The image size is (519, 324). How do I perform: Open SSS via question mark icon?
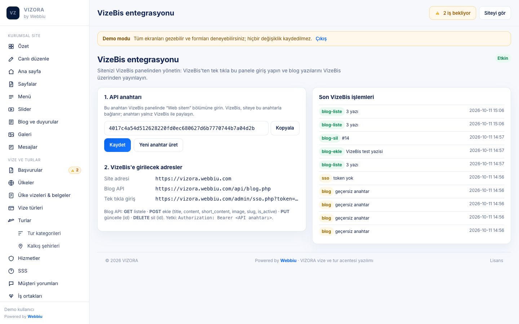pos(11,271)
